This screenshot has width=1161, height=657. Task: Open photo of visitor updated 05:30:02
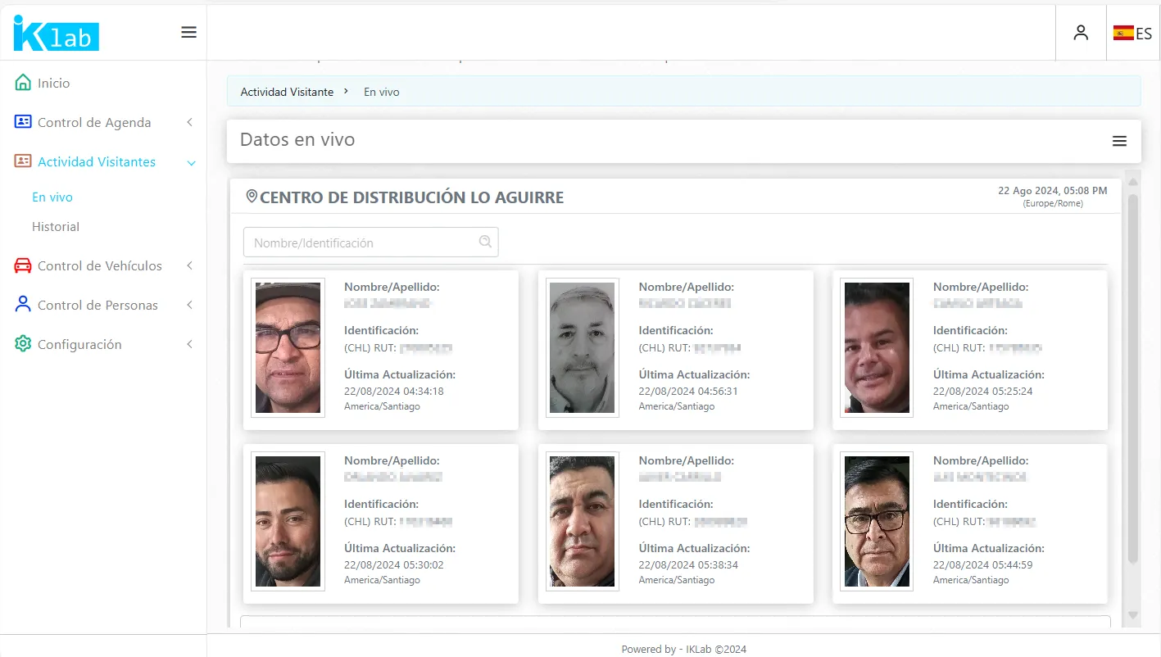[x=288, y=521]
